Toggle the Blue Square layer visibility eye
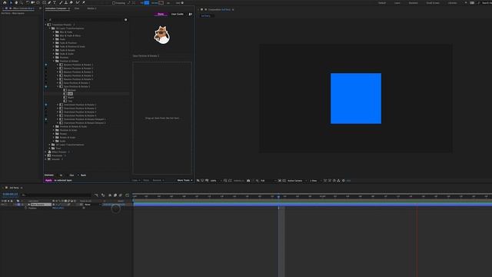 [x=2, y=205]
